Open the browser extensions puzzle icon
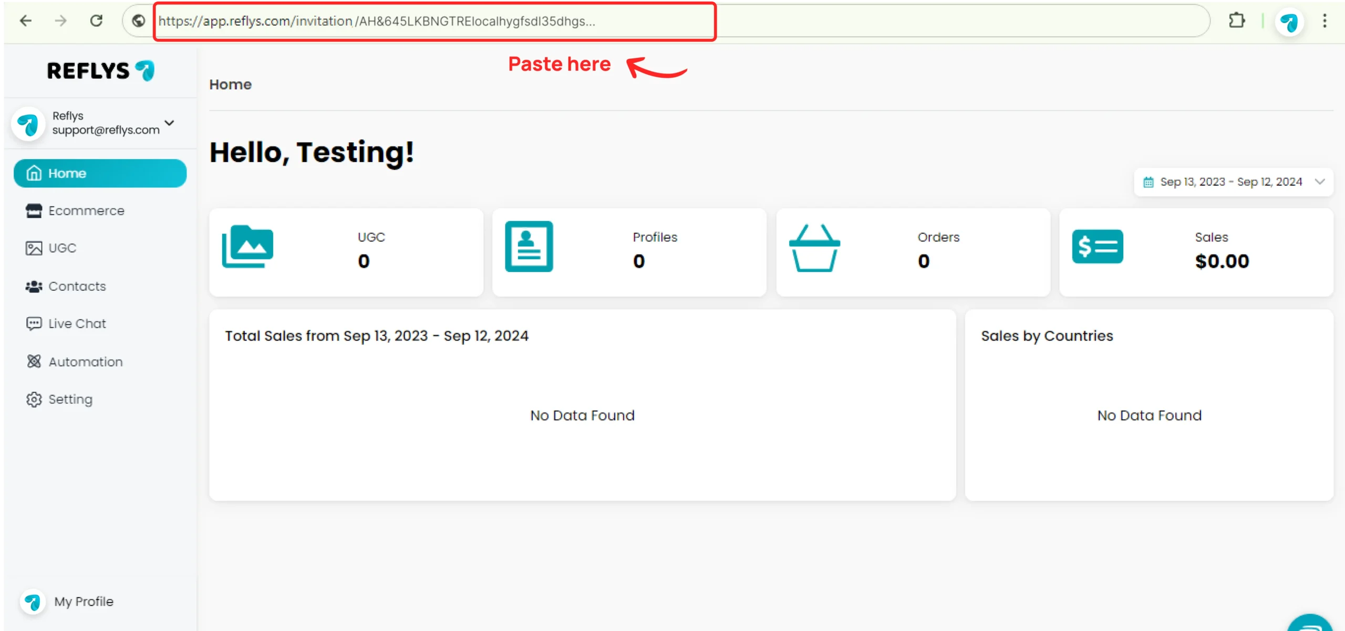The width and height of the screenshot is (1345, 631). [1237, 21]
